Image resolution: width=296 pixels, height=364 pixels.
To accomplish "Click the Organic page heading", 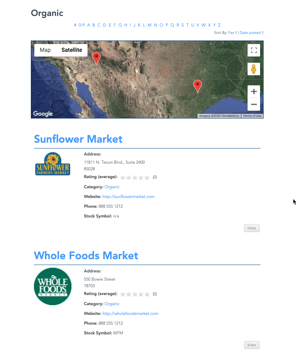I will 47,13.
